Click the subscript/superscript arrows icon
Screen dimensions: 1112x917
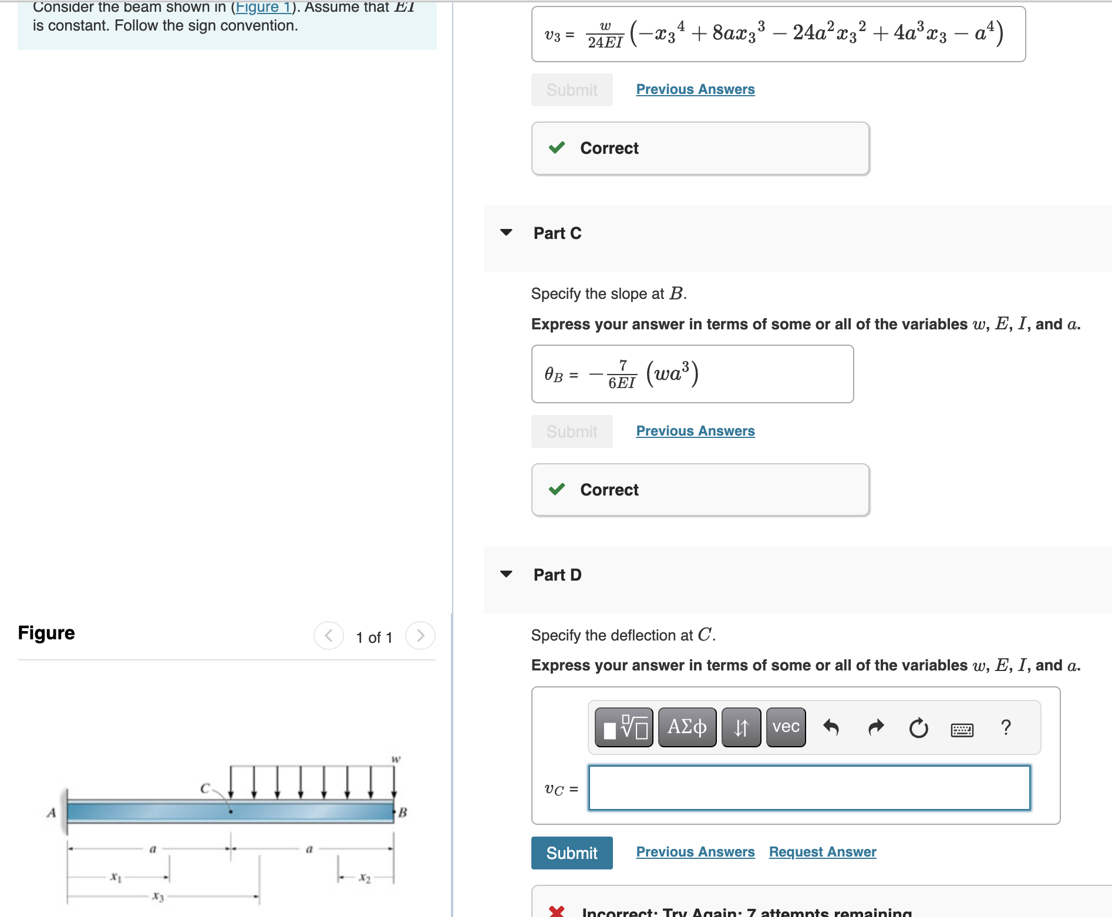740,727
